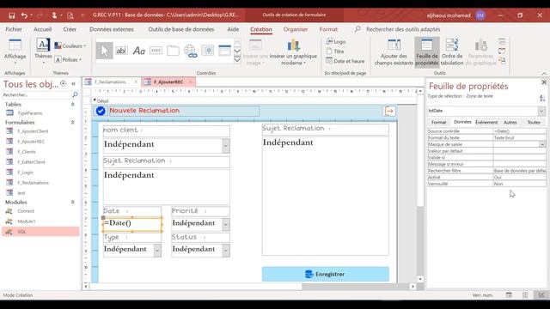Viewport: 550px width, 309px height.
Task: Open the Fichier menu
Action: pyautogui.click(x=14, y=29)
